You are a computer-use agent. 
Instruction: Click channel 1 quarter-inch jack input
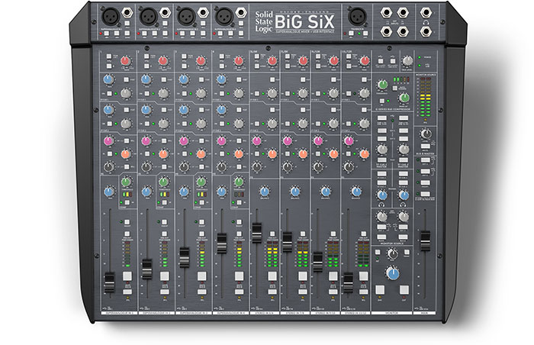[127, 13]
